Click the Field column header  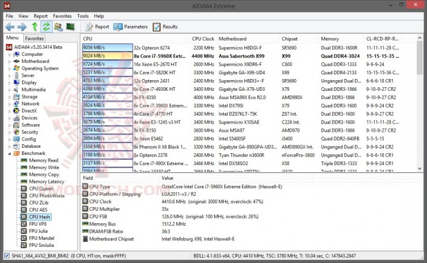click(x=120, y=178)
